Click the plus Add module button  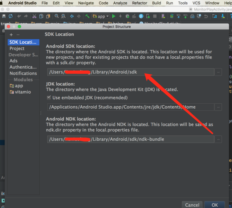point(11,35)
